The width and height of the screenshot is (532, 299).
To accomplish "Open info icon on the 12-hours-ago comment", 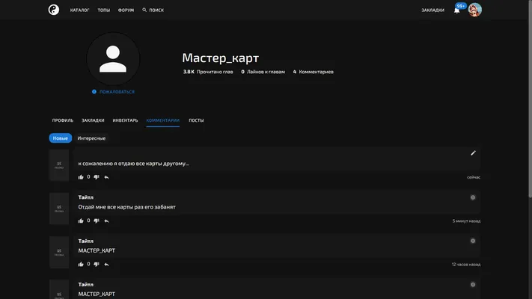I will pos(473,241).
